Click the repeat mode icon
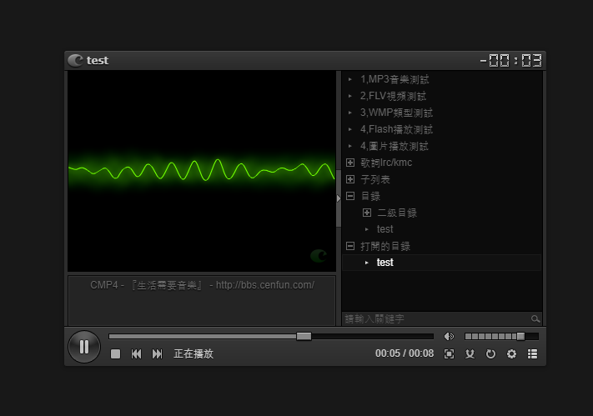This screenshot has height=416, width=593. click(x=490, y=354)
